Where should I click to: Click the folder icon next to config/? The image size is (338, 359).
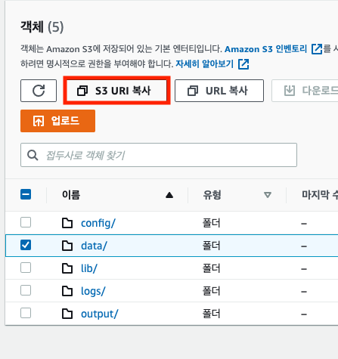pos(67,223)
